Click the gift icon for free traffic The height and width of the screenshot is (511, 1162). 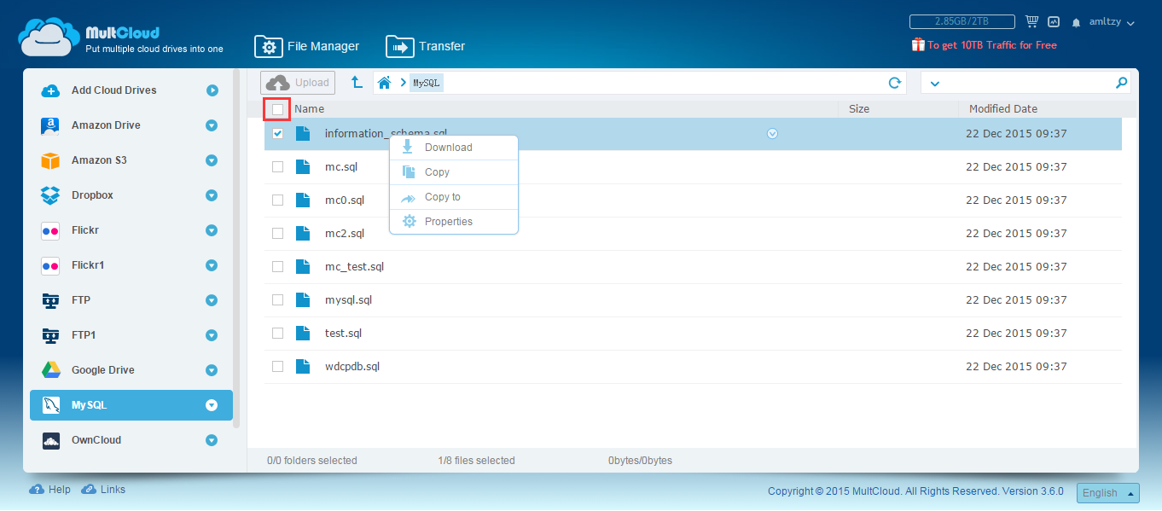click(x=918, y=44)
